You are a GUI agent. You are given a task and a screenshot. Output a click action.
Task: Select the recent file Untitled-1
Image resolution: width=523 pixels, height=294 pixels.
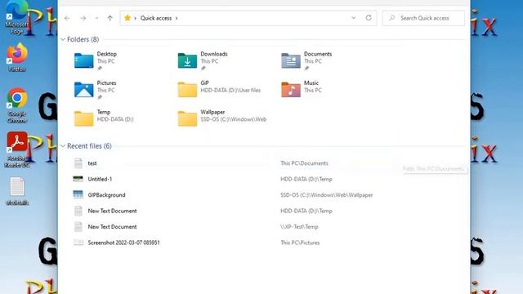coord(100,179)
